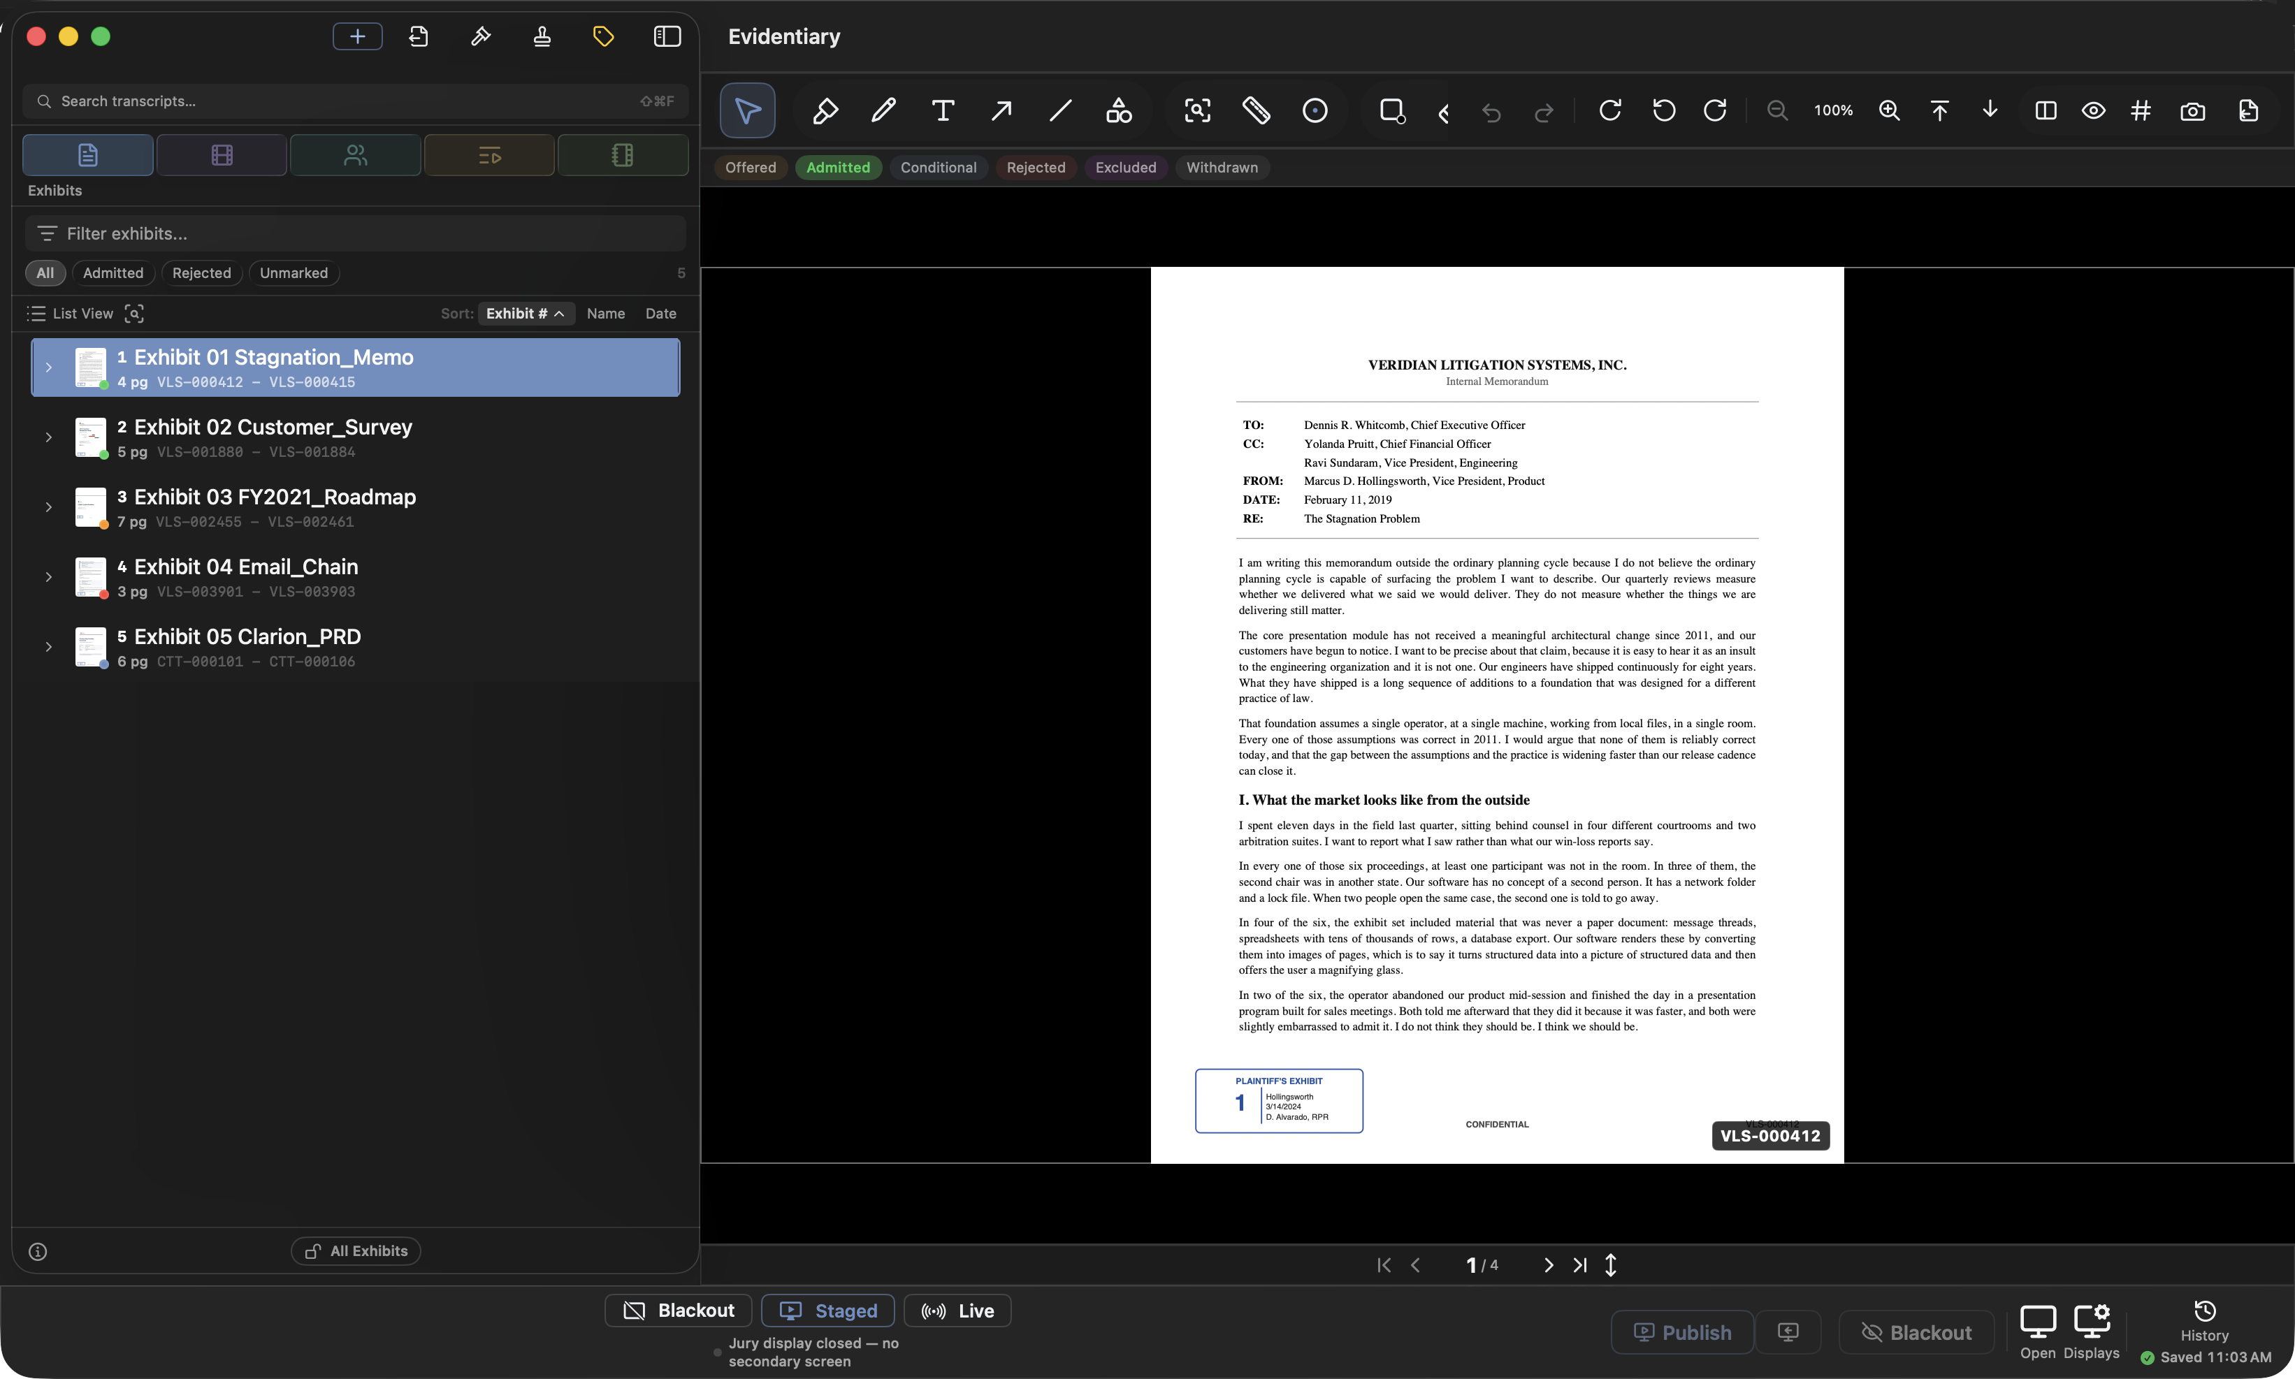Click the Staged mode button
The width and height of the screenshot is (2295, 1379).
point(828,1311)
